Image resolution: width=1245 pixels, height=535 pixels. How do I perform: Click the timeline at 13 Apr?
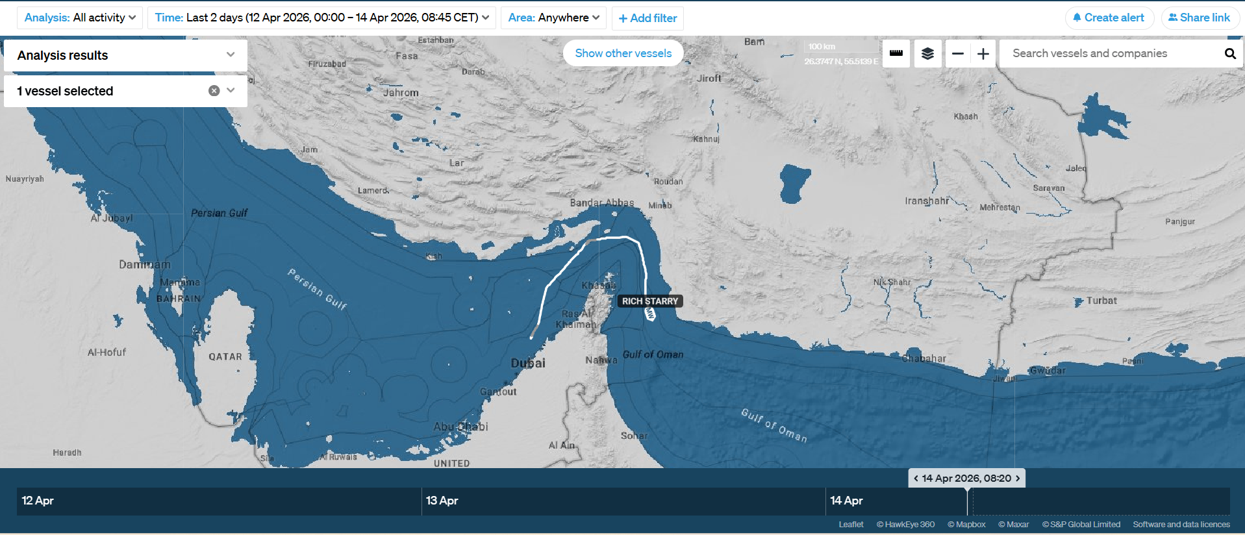tap(442, 501)
